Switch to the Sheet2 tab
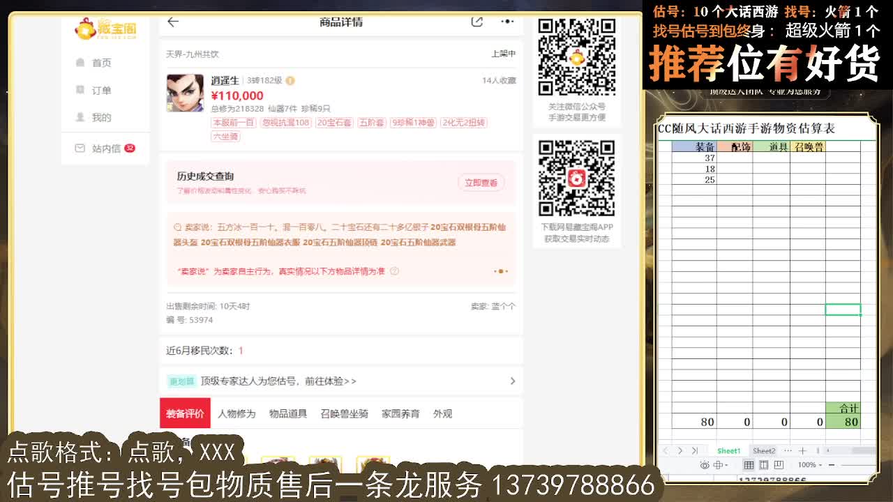This screenshot has height=502, width=893. pyautogui.click(x=764, y=451)
